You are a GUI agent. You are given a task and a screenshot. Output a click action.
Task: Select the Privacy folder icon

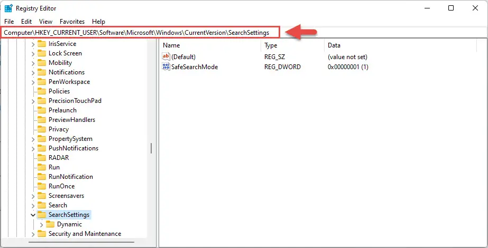42,129
